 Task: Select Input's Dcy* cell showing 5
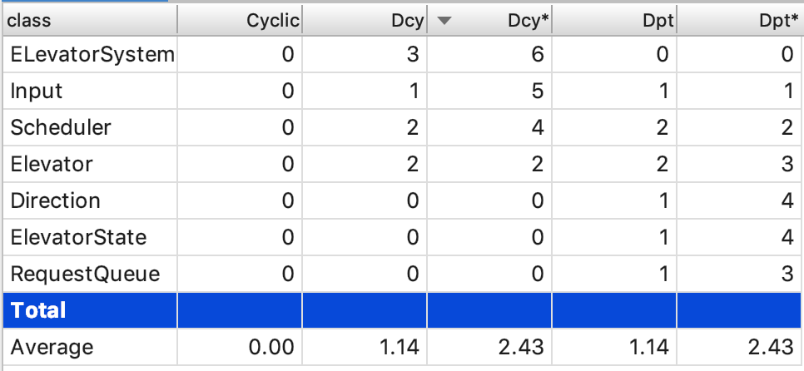[x=538, y=92]
